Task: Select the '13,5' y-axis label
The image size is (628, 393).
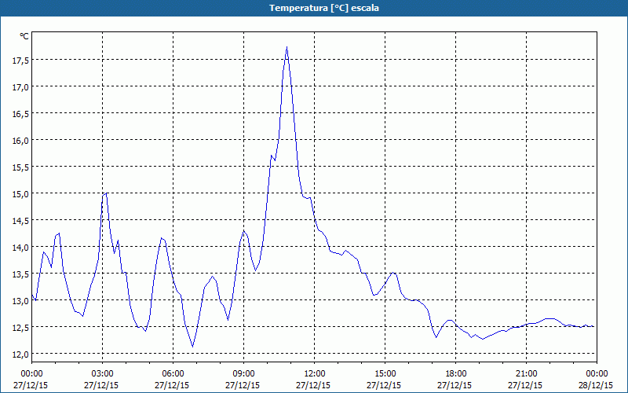Action: coord(21,274)
